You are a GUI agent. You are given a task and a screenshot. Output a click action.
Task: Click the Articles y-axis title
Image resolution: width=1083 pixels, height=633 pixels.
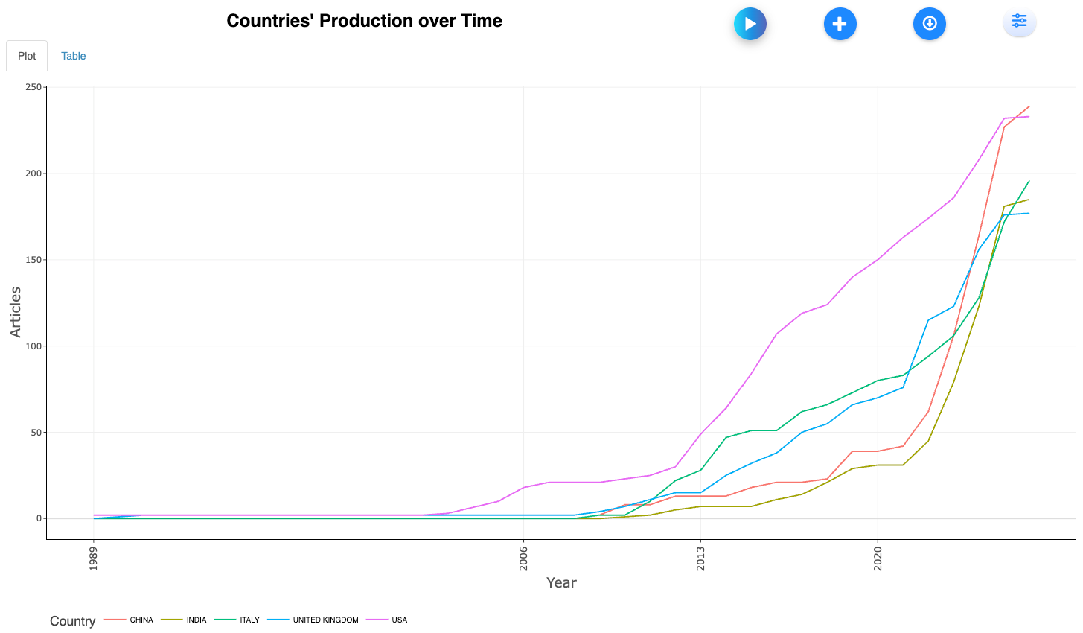click(x=16, y=312)
